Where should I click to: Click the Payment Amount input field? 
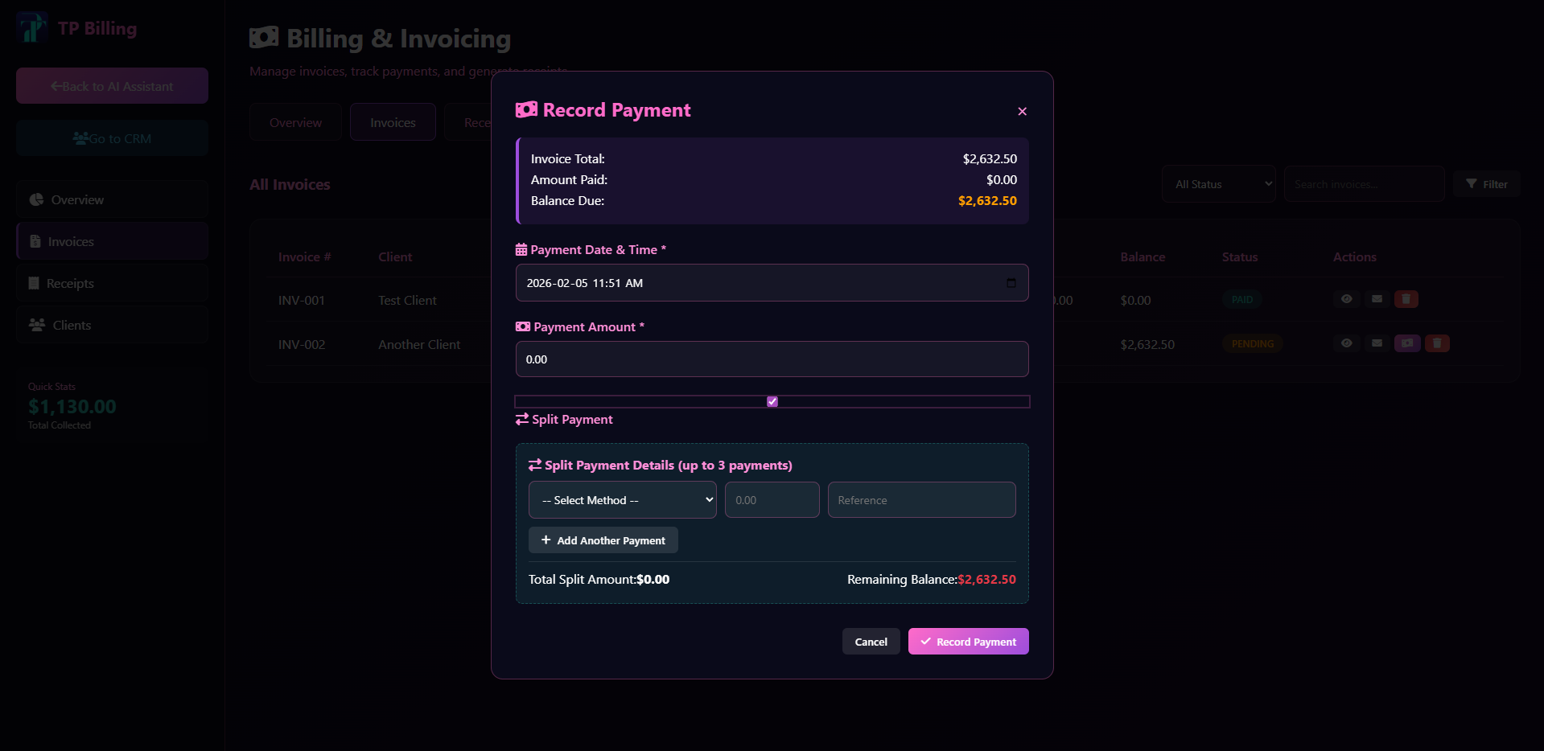pyautogui.click(x=772, y=359)
